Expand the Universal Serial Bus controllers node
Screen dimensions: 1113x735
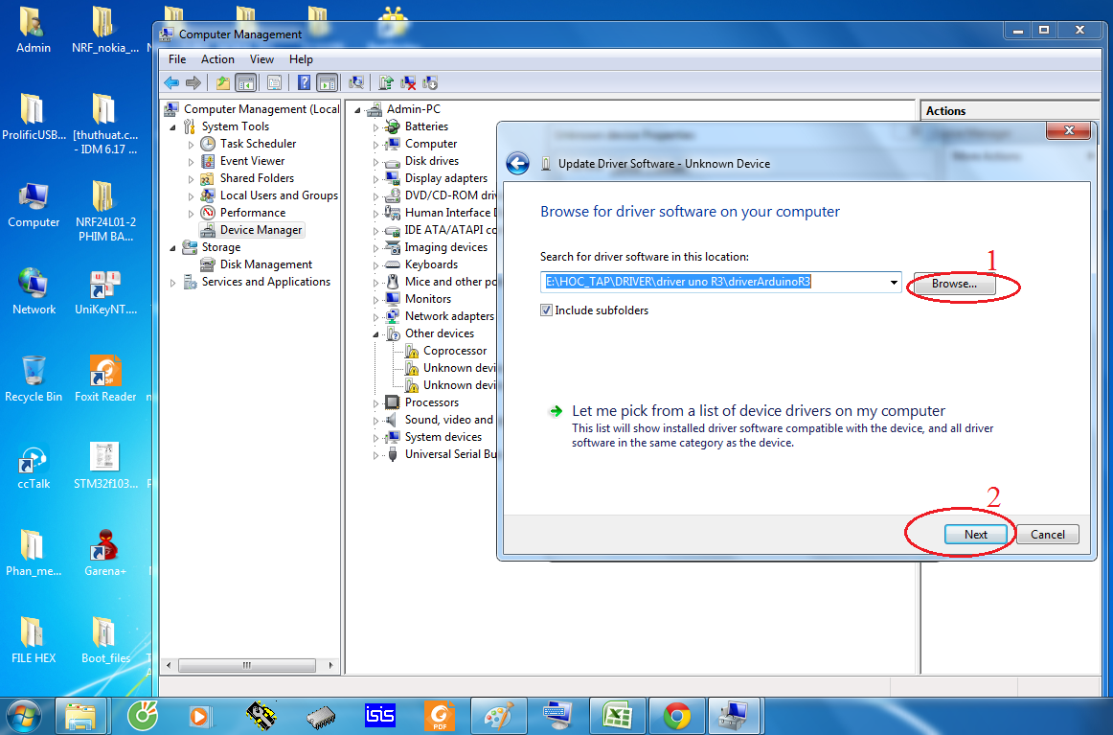pos(377,453)
